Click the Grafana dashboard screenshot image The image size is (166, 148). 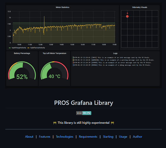84,45
